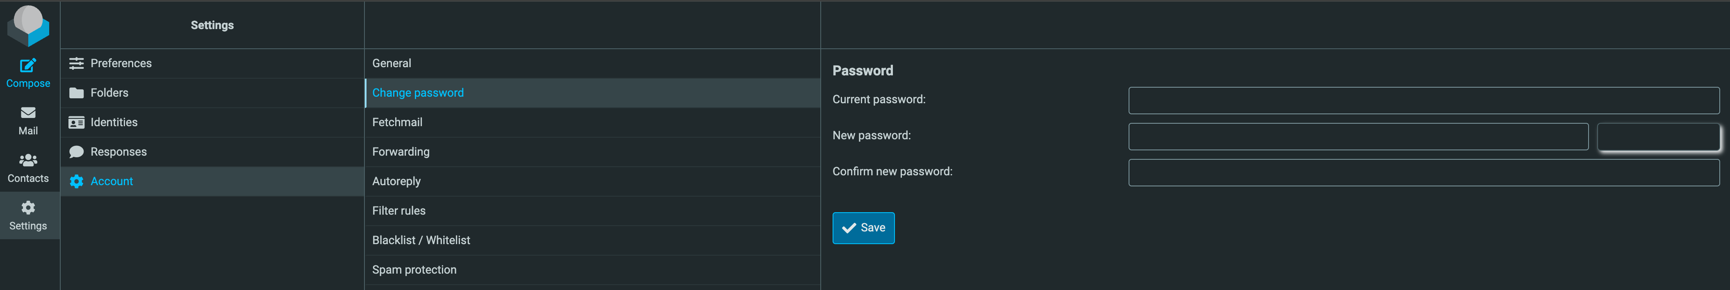Click the Settings gear in sidebar
This screenshot has width=1730, height=290.
[x=28, y=207]
